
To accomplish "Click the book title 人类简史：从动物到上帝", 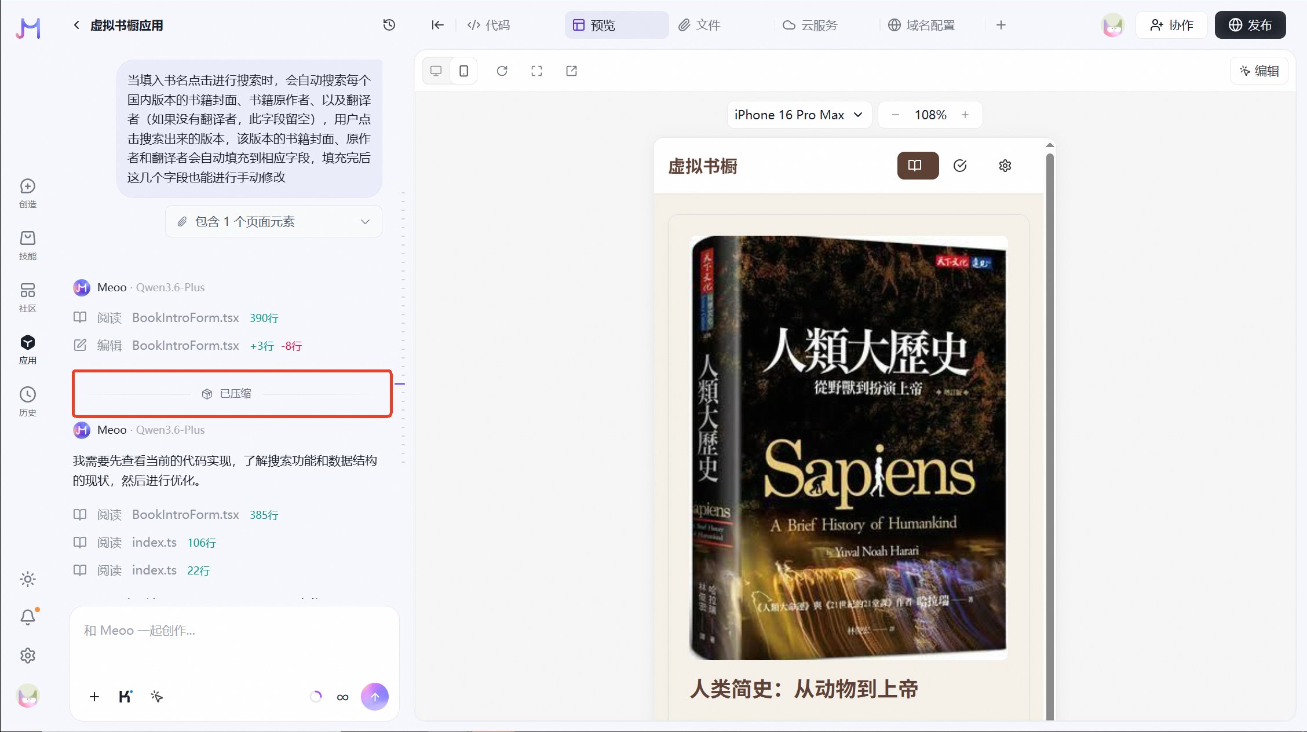I will coord(804,689).
